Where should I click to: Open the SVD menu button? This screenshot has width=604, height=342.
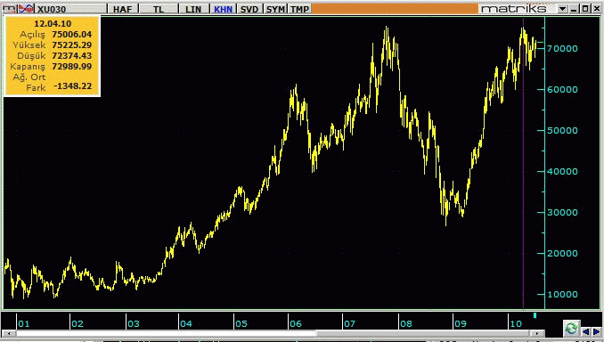click(249, 9)
